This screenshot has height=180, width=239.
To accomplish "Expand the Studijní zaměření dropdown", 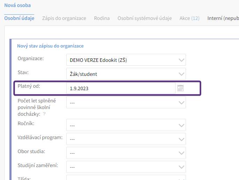I will (126, 167).
